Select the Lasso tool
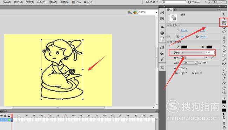The image size is (228, 130). (x=224, y=32)
